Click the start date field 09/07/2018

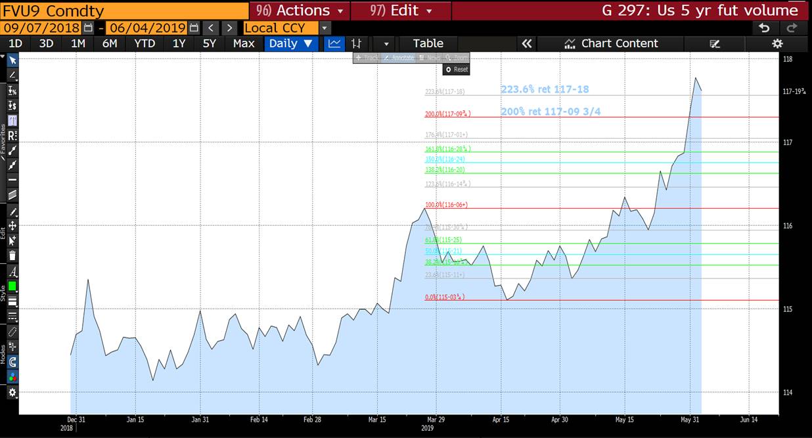(41, 28)
